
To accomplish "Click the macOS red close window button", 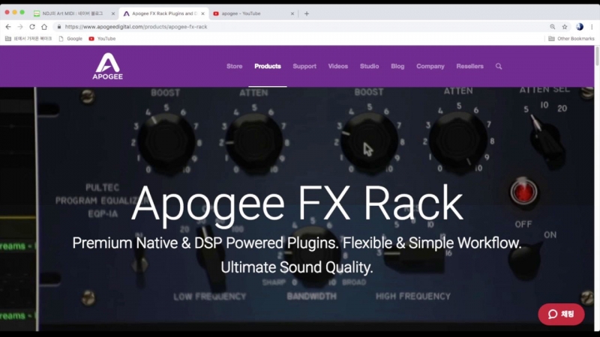I will point(7,12).
